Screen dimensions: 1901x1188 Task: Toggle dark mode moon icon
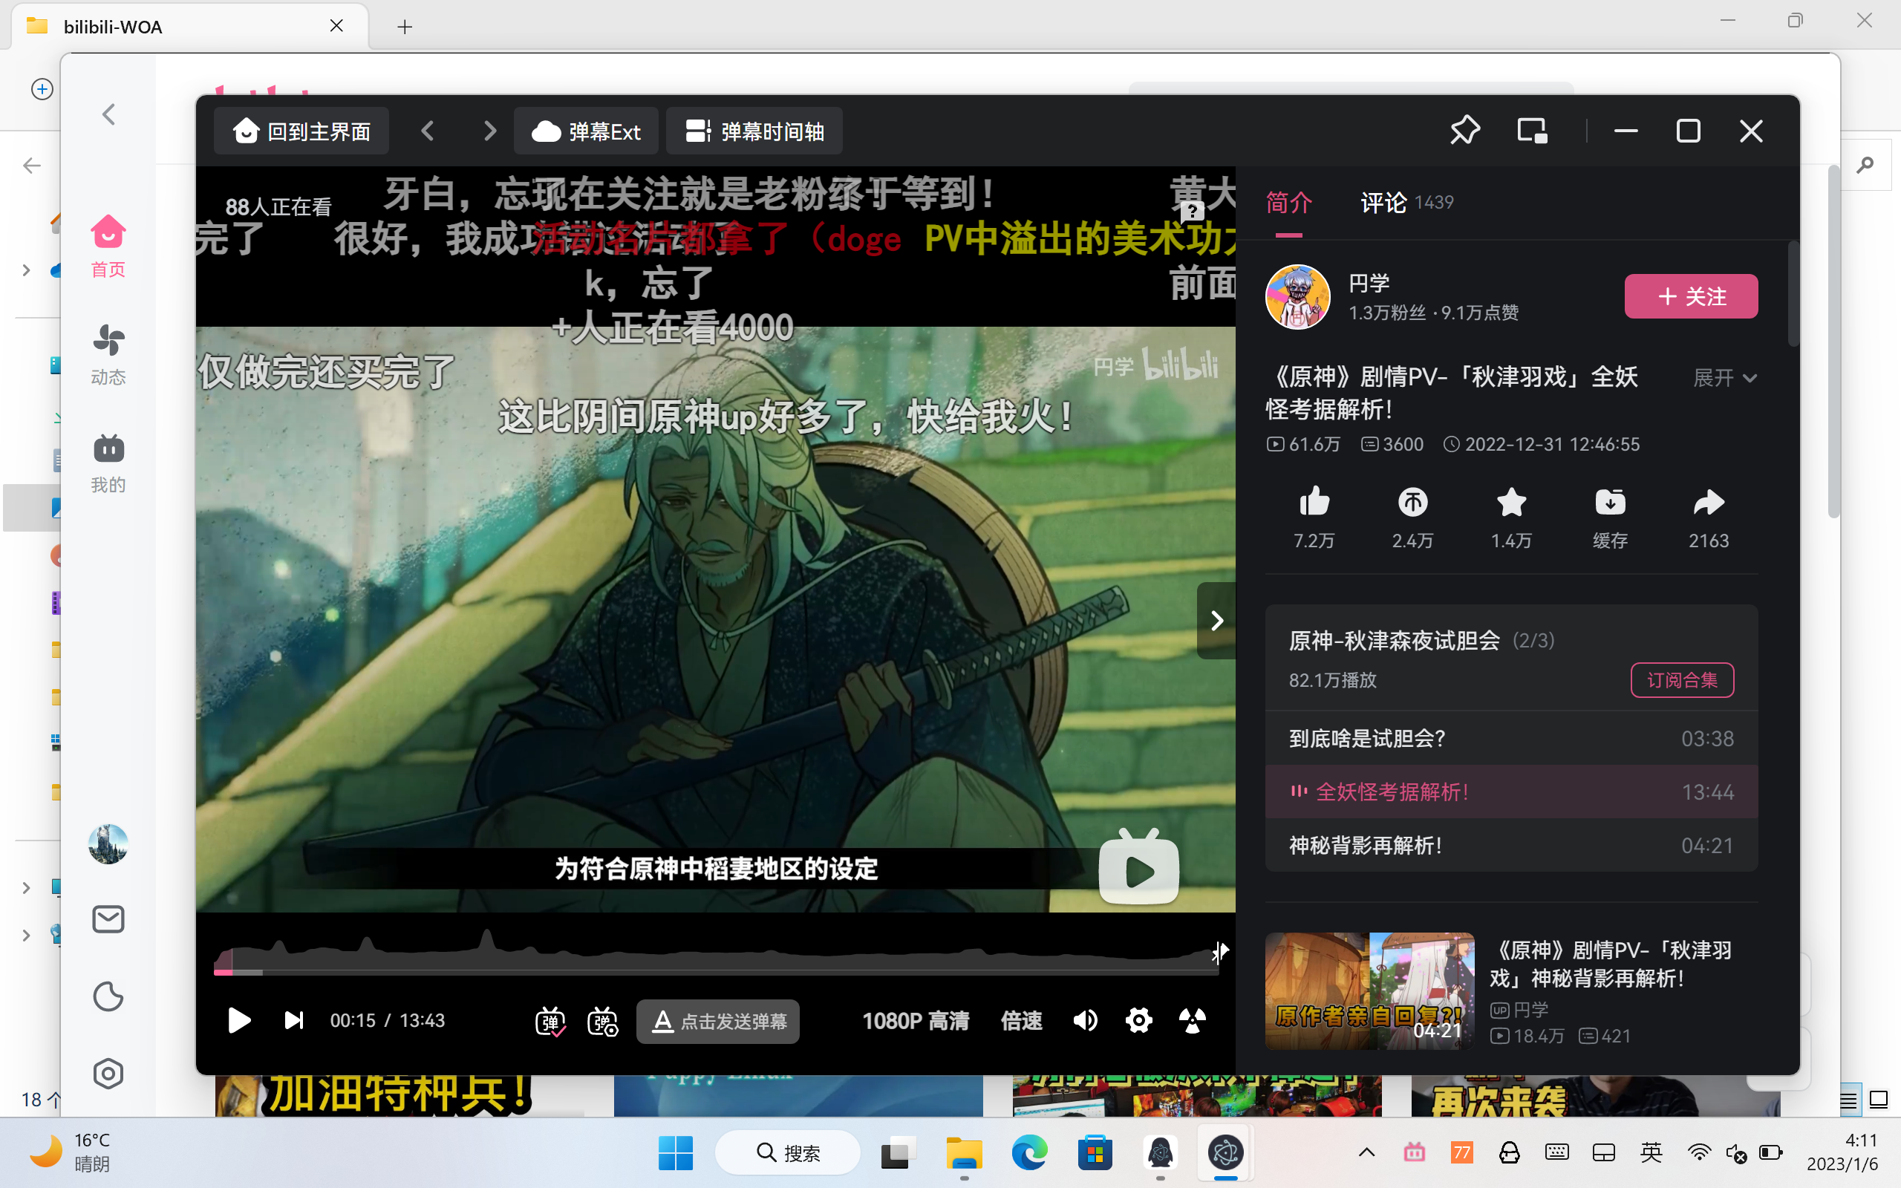tap(108, 996)
